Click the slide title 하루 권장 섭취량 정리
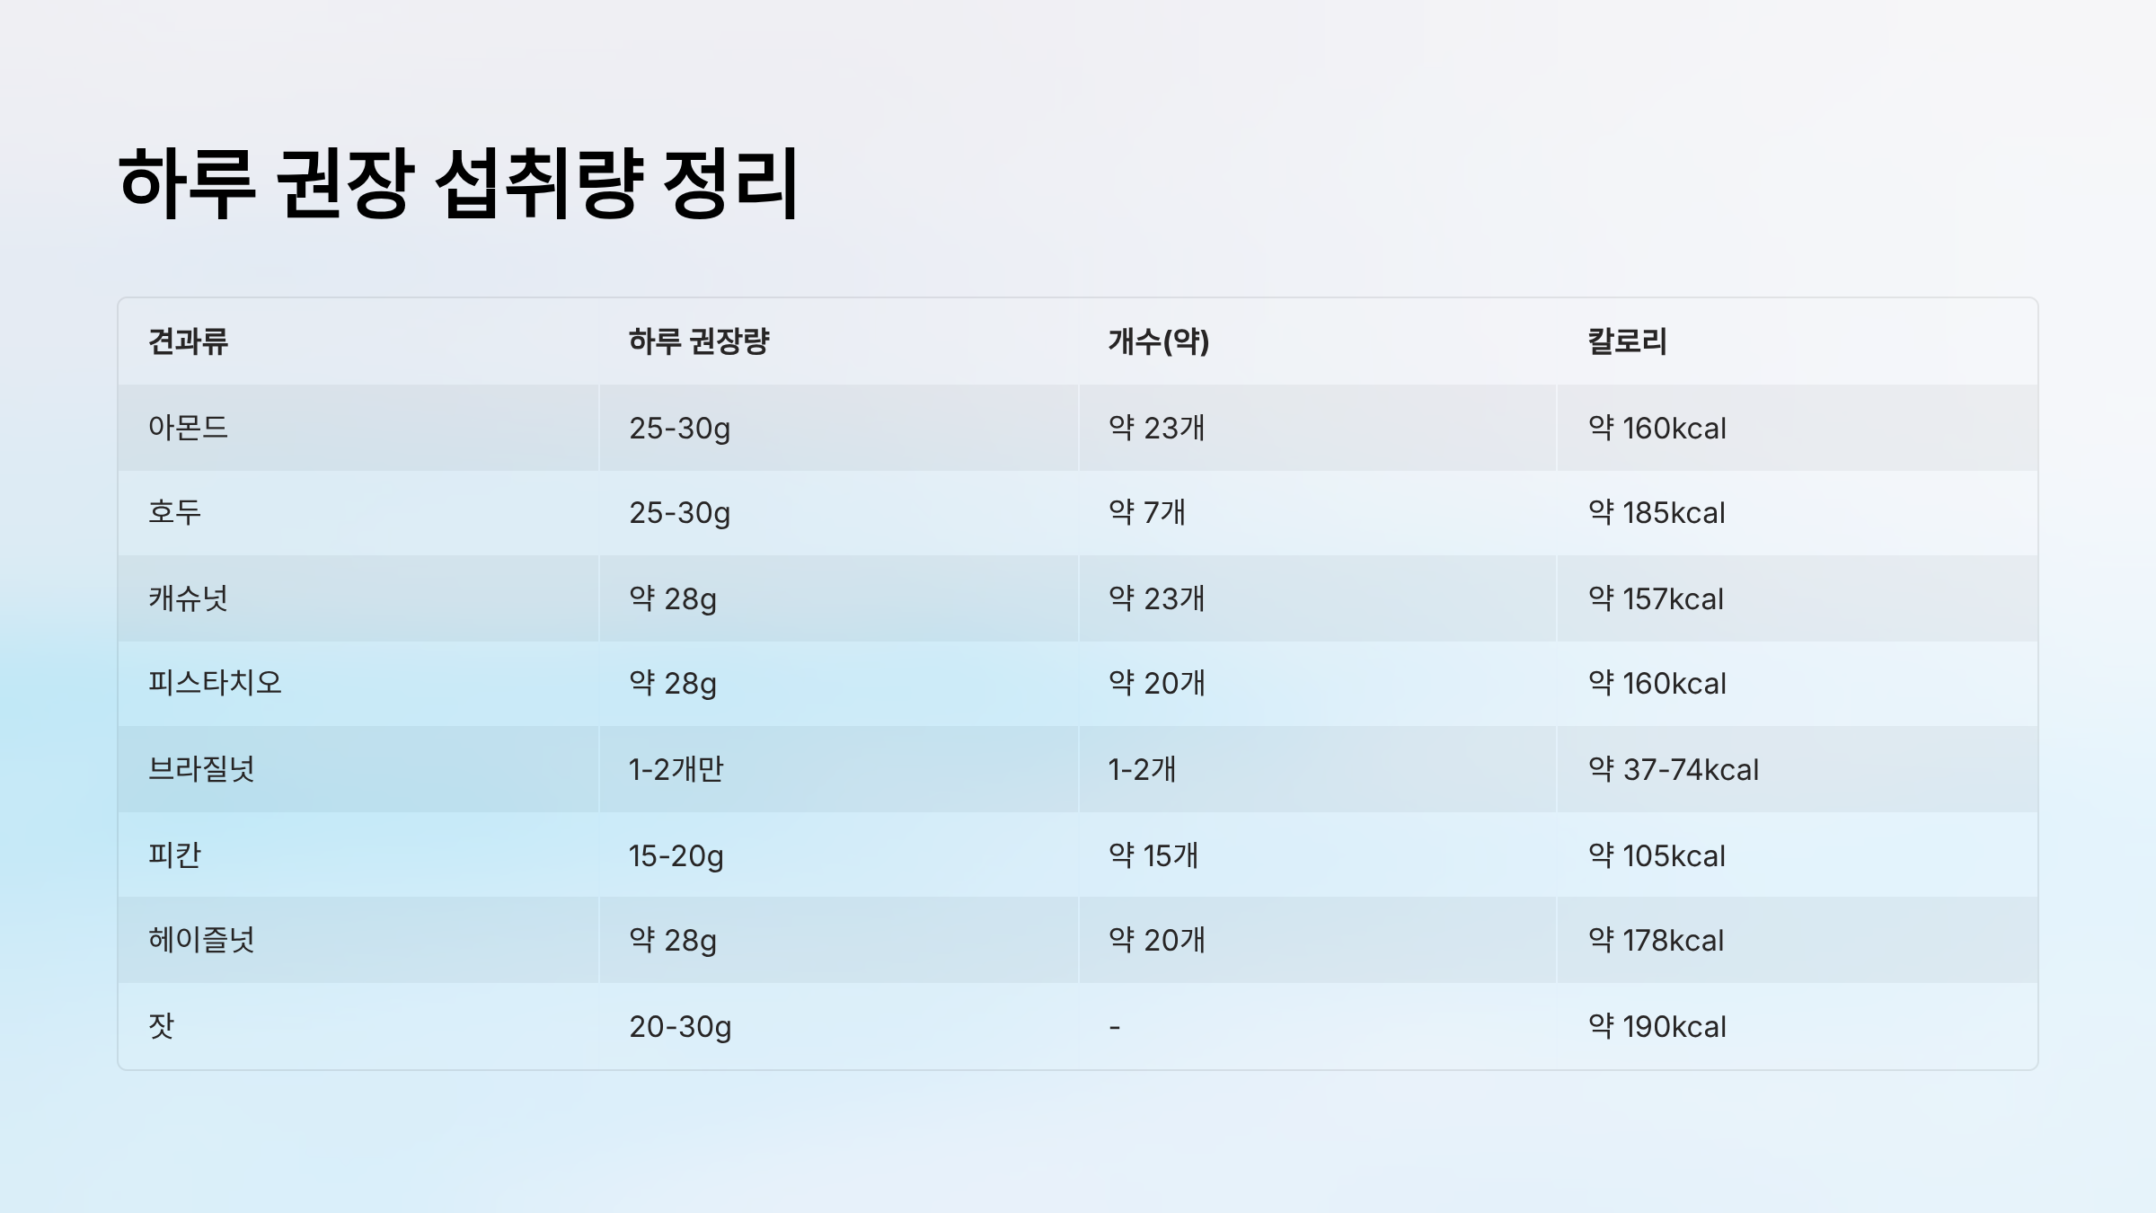2156x1213 pixels. point(458,184)
